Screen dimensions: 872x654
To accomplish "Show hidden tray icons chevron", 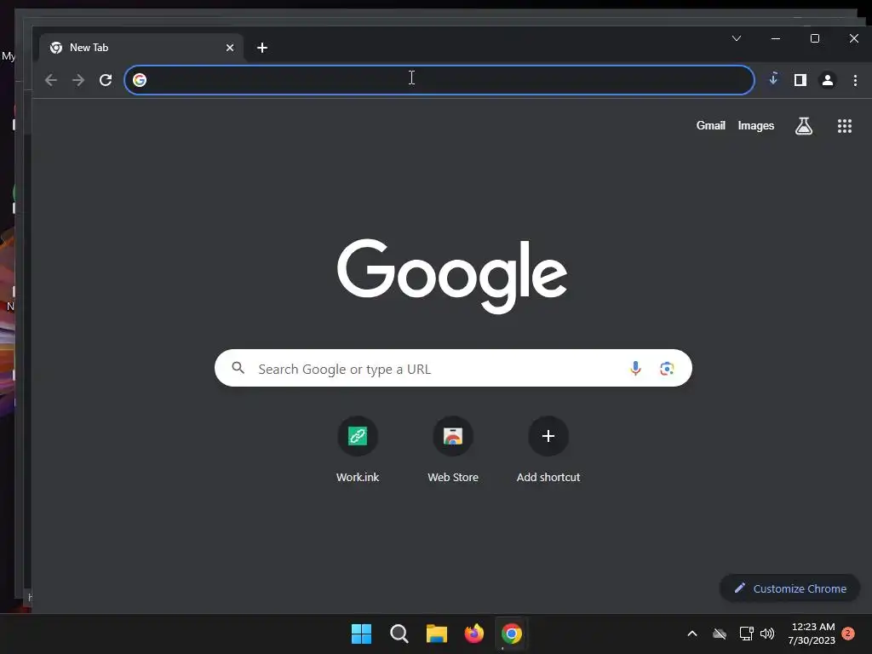I will coord(692,634).
